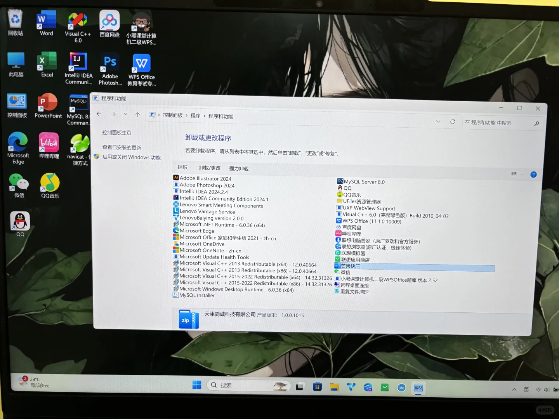This screenshot has height=419, width=559.
Task: Select the highlighted 芒果快压 entry
Action: pos(415,267)
